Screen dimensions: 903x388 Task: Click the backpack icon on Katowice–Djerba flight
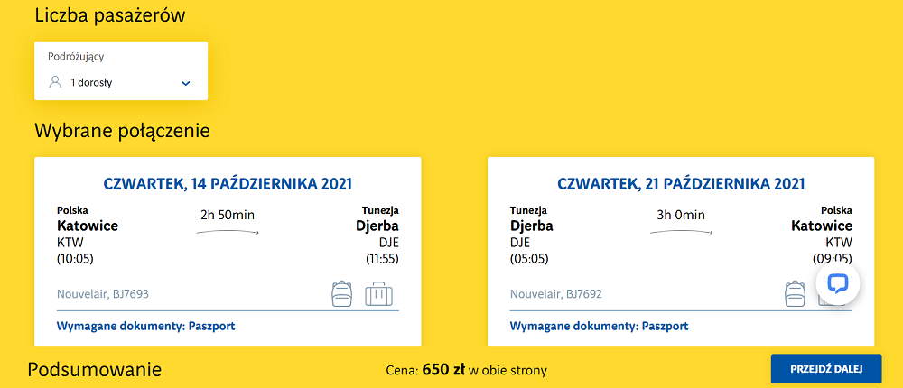(x=341, y=293)
